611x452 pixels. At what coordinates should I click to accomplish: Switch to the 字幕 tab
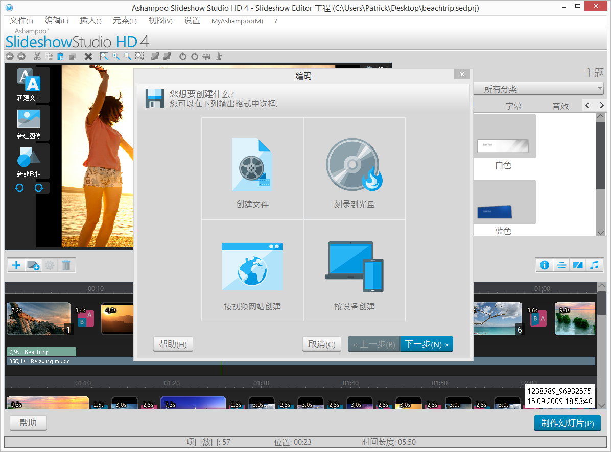(x=513, y=106)
